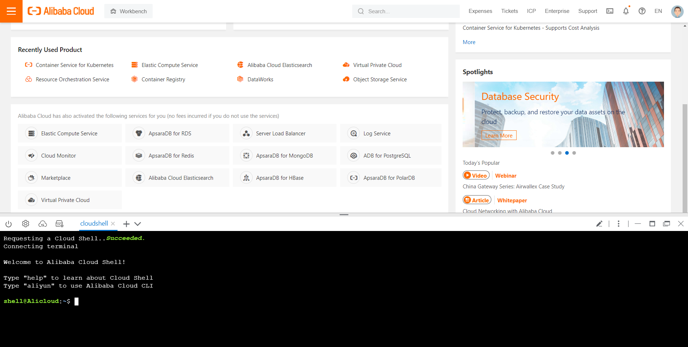
Task: Click the Virtual Private Cloud activated service icon
Action: coord(32,200)
